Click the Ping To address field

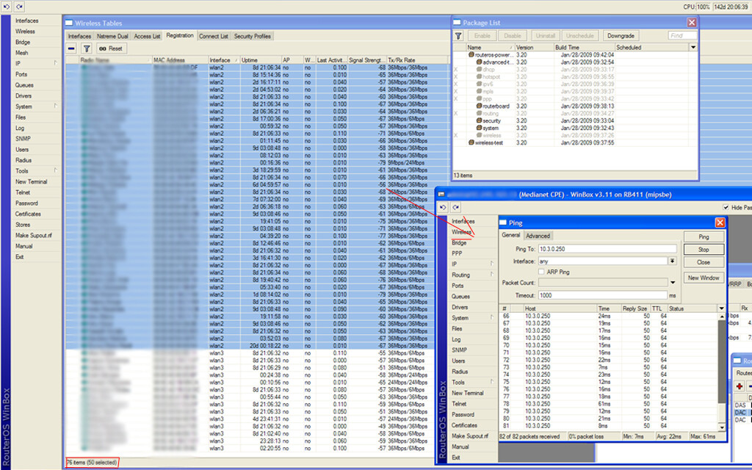(607, 249)
